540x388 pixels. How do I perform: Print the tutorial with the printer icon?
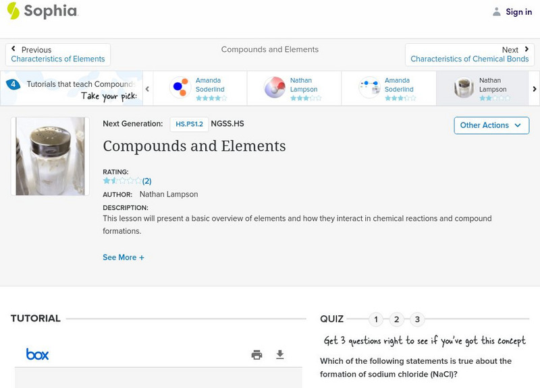coord(256,354)
